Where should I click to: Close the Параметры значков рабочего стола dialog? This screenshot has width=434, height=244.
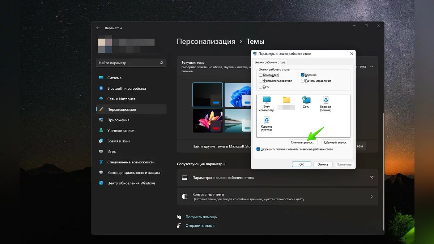[352, 53]
